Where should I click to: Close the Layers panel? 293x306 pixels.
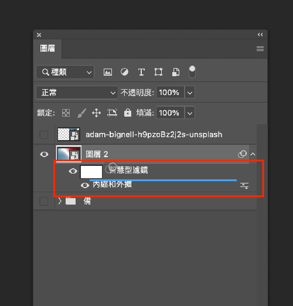39,35
